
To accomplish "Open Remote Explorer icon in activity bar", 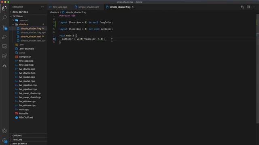I will pyautogui.click(x=4, y=47).
